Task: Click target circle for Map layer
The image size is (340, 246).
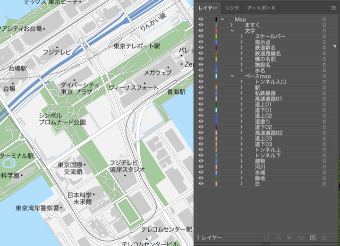Action: click(x=324, y=19)
